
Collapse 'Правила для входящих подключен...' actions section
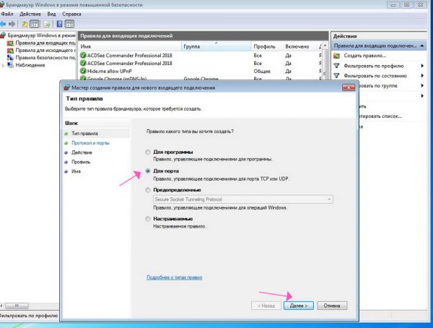tap(422, 46)
